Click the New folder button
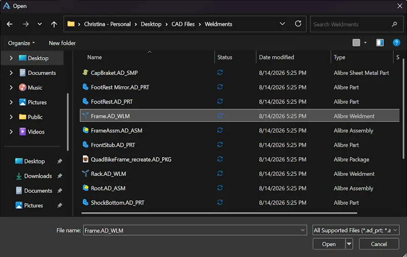 [62, 43]
